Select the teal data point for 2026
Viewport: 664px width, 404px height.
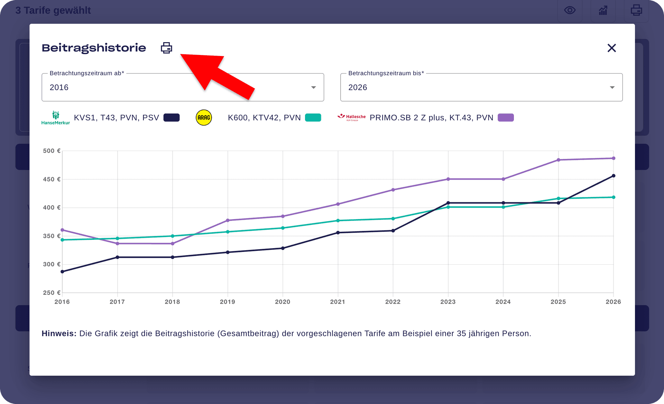coord(614,197)
